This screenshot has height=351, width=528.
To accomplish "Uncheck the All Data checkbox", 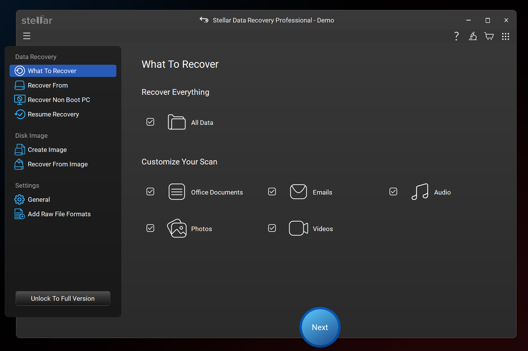I will [150, 122].
